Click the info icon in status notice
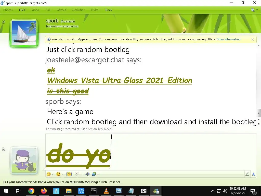261x196 pixels. [x=49, y=39]
